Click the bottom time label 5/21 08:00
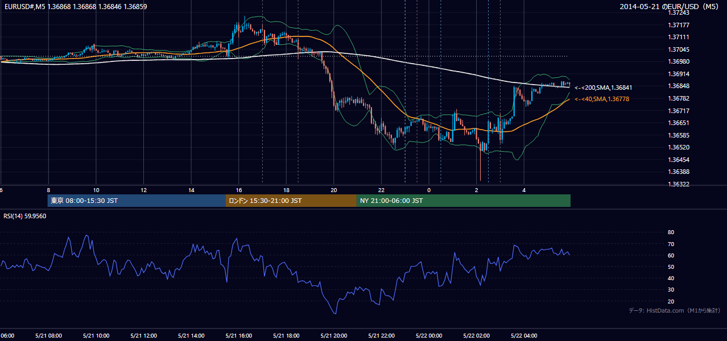727x341 pixels. coord(48,335)
